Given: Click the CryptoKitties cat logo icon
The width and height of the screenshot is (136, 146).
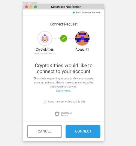Looking at the screenshot, I should pyautogui.click(x=45, y=38).
